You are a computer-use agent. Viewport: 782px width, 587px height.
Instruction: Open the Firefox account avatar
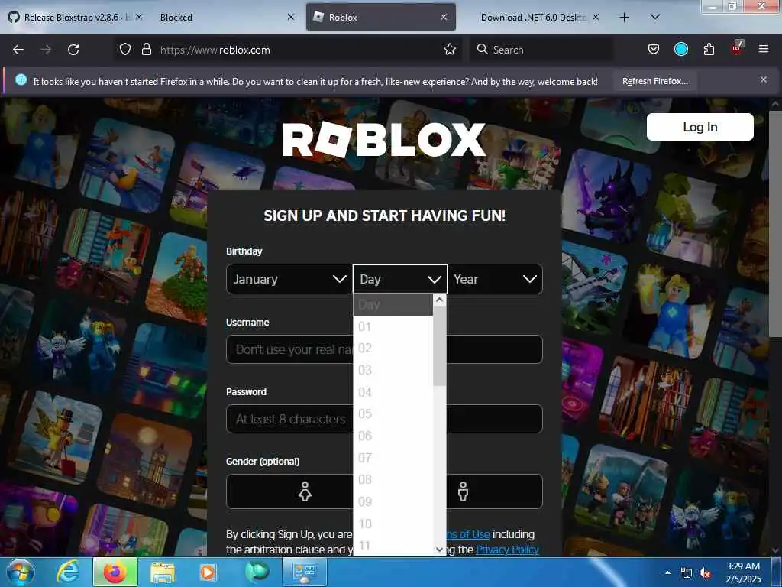coord(680,49)
